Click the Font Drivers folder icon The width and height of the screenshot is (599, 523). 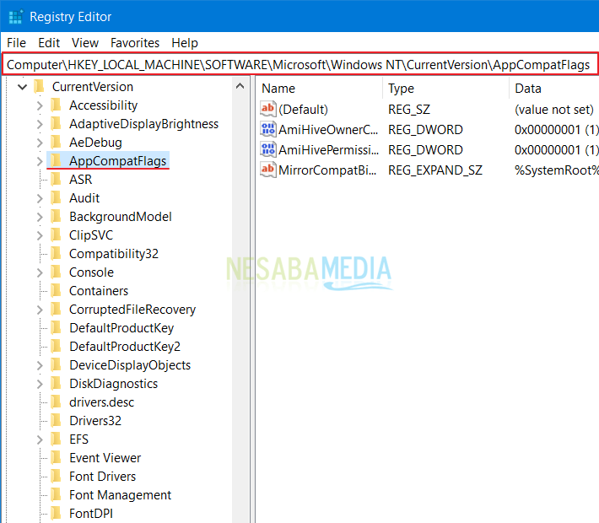(56, 477)
